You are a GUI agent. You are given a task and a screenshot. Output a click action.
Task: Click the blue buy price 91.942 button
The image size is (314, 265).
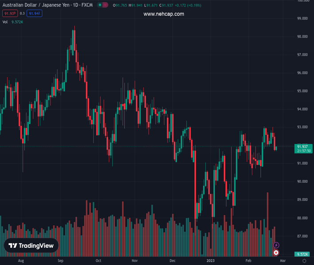(x=34, y=14)
